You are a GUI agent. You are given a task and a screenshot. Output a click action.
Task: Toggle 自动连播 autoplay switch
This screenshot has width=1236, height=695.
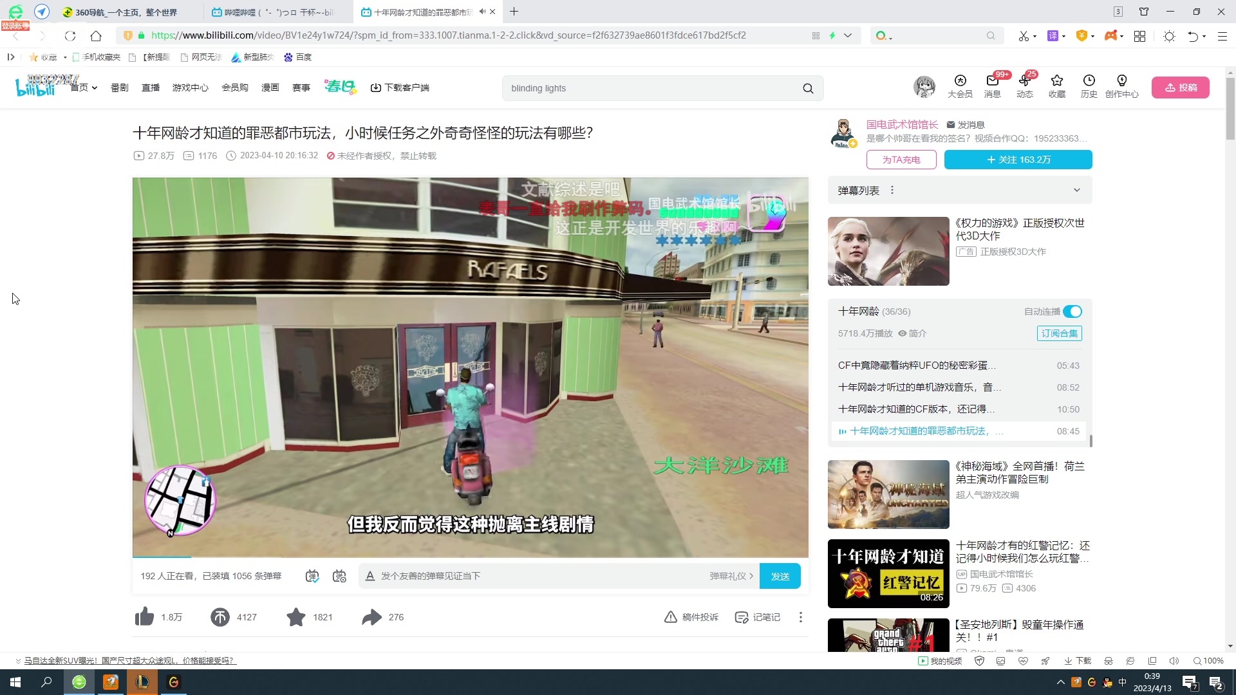(x=1072, y=311)
